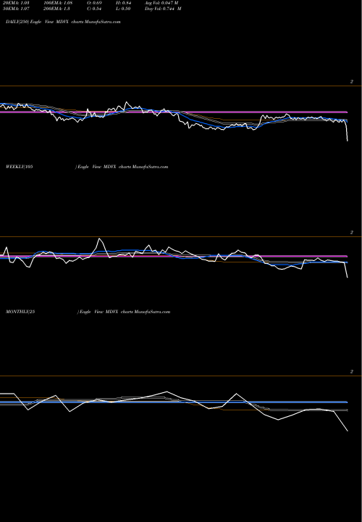Click the Avg Vol readout
This screenshot has width=362, height=522.
pos(161,3)
